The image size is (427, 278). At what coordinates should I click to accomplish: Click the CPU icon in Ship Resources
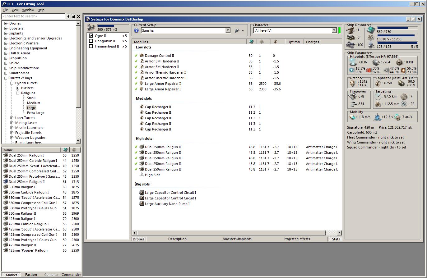[370, 30]
